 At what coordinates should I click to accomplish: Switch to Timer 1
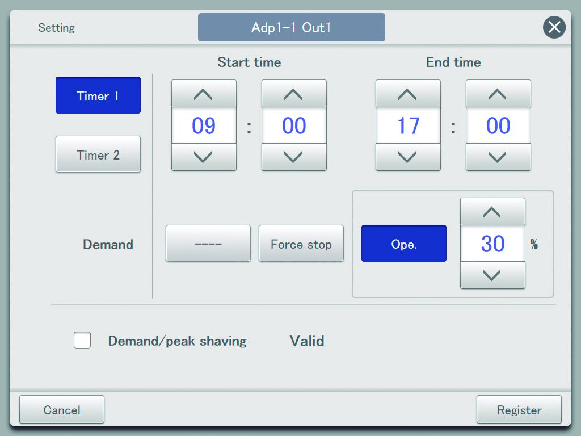tap(98, 95)
